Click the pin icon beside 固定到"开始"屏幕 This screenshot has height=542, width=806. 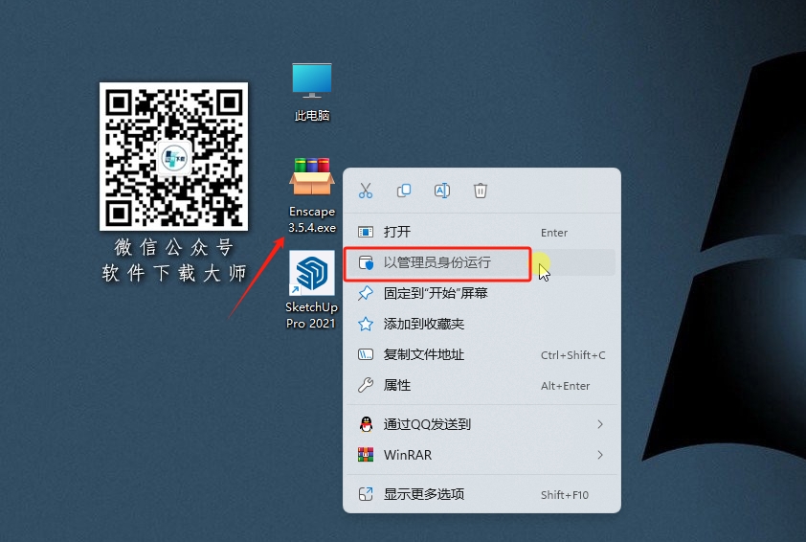(366, 293)
